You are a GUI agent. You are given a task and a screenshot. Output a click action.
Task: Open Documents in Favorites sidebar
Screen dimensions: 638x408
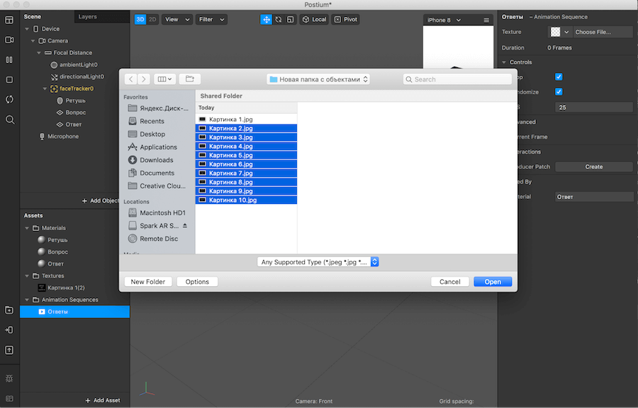tap(158, 173)
